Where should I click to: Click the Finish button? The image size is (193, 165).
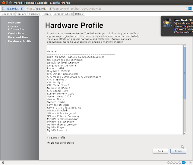(x=178, y=151)
